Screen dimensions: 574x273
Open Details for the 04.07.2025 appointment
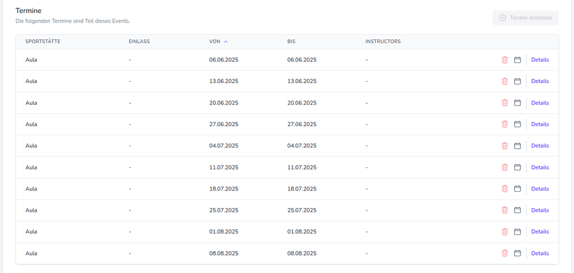click(540, 146)
